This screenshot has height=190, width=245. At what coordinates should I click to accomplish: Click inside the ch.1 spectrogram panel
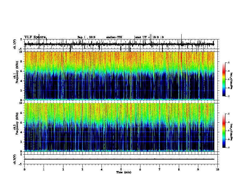pyautogui.click(x=119, y=76)
